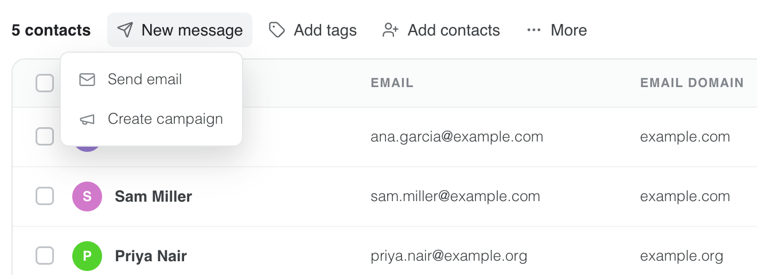
Task: Check the box for Sam Miller
Action: point(45,196)
